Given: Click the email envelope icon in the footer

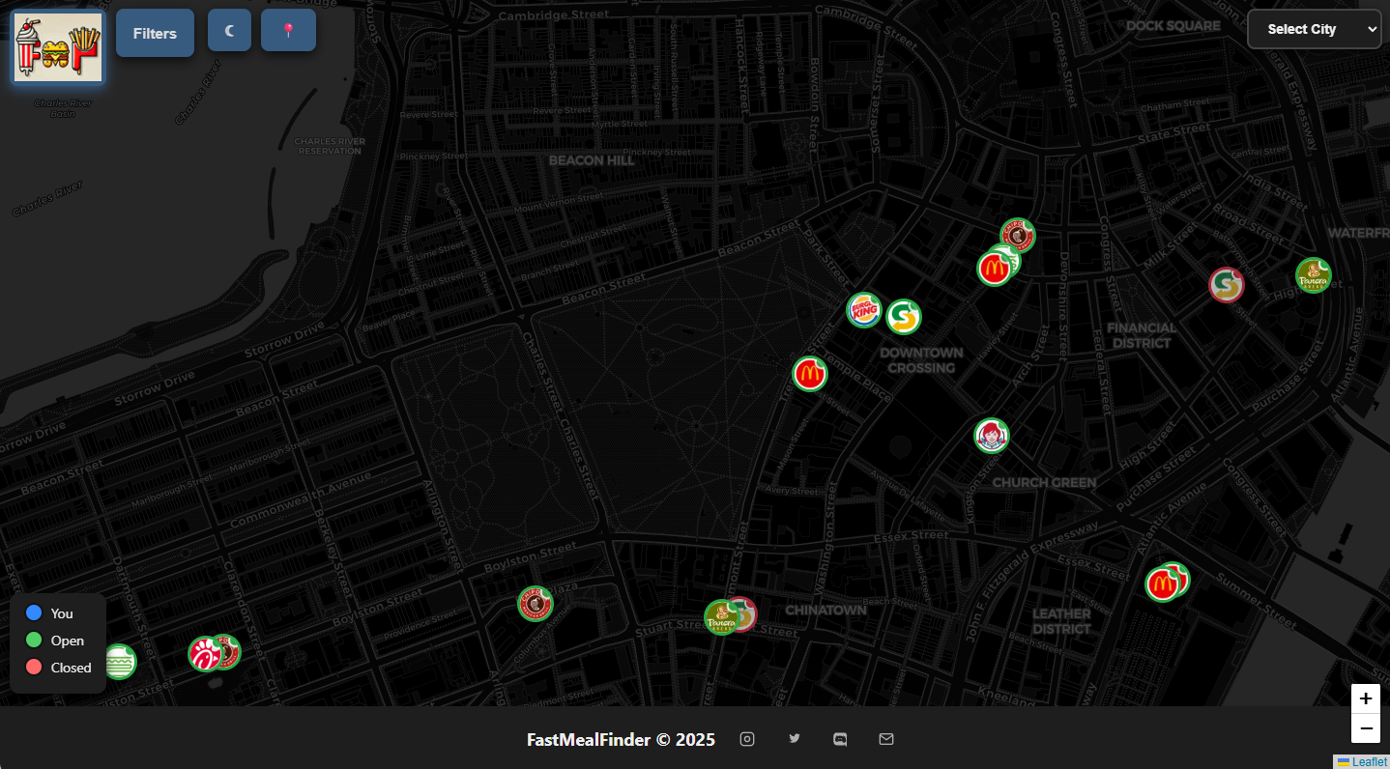Looking at the screenshot, I should point(886,739).
